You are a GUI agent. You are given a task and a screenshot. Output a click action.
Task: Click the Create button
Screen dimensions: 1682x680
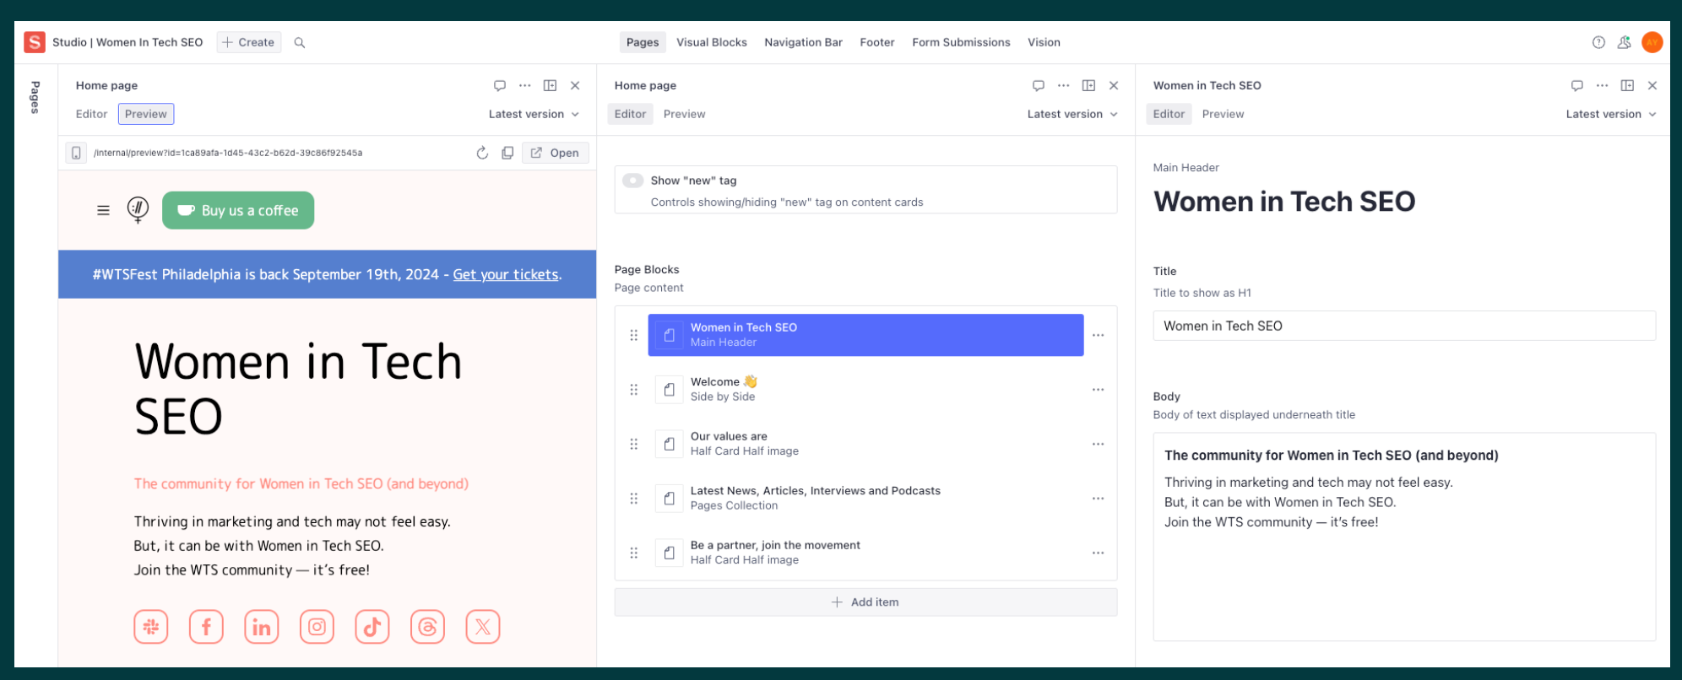[249, 42]
